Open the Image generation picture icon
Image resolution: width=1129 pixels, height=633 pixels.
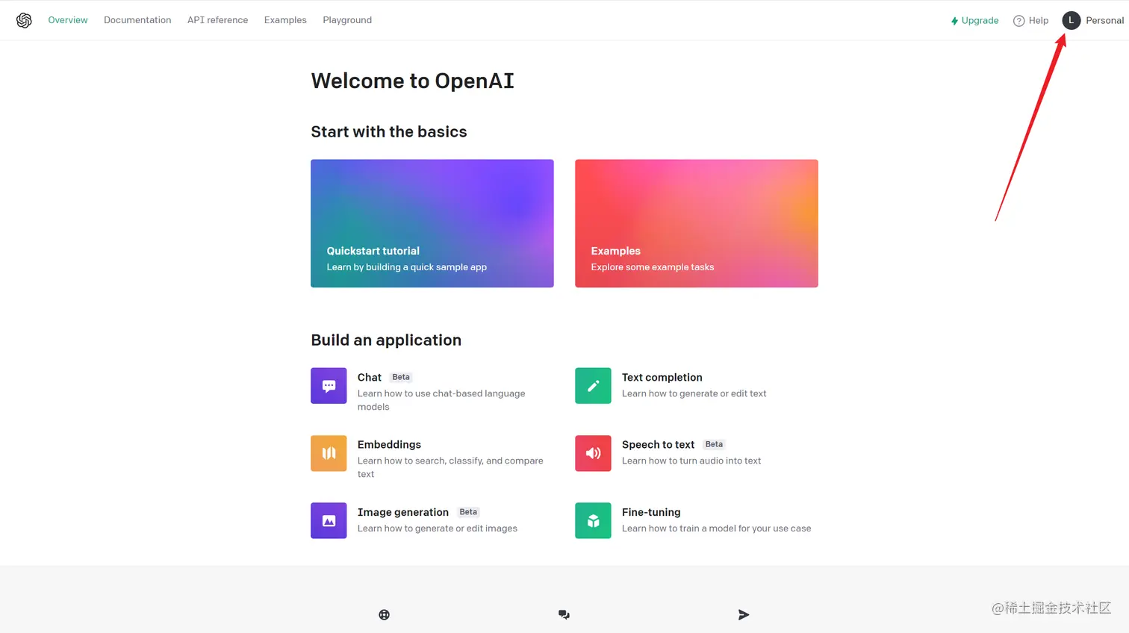point(329,520)
